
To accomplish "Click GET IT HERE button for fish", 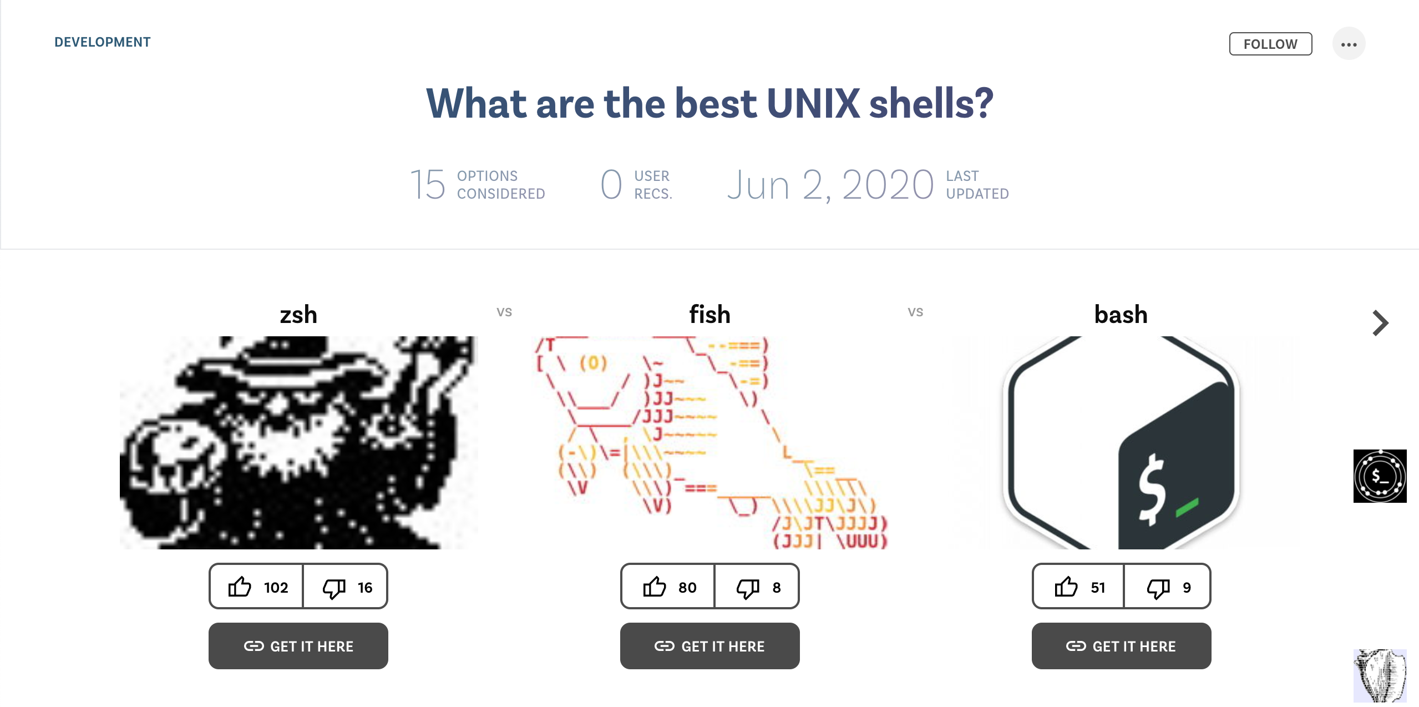I will pyautogui.click(x=709, y=645).
